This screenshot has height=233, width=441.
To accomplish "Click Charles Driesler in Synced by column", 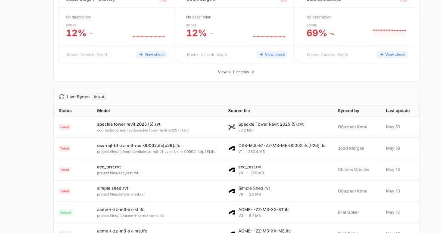I will click(x=354, y=170).
